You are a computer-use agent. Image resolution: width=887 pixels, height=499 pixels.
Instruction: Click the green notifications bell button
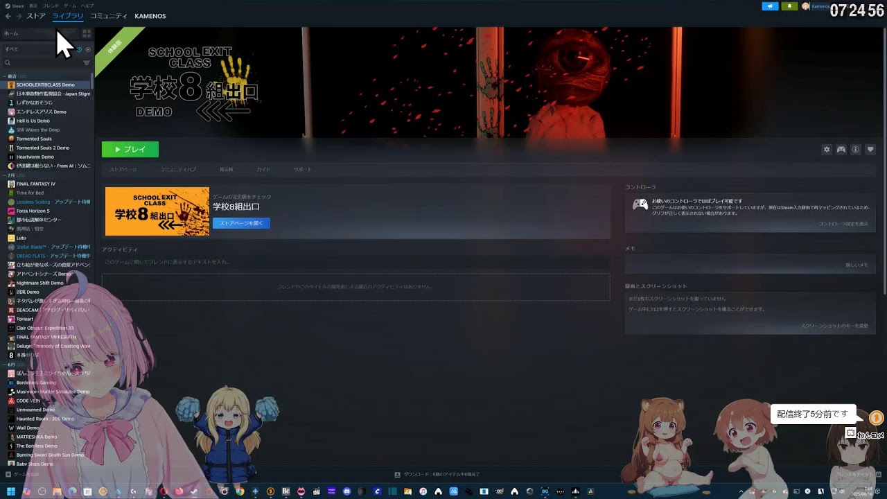(789, 6)
